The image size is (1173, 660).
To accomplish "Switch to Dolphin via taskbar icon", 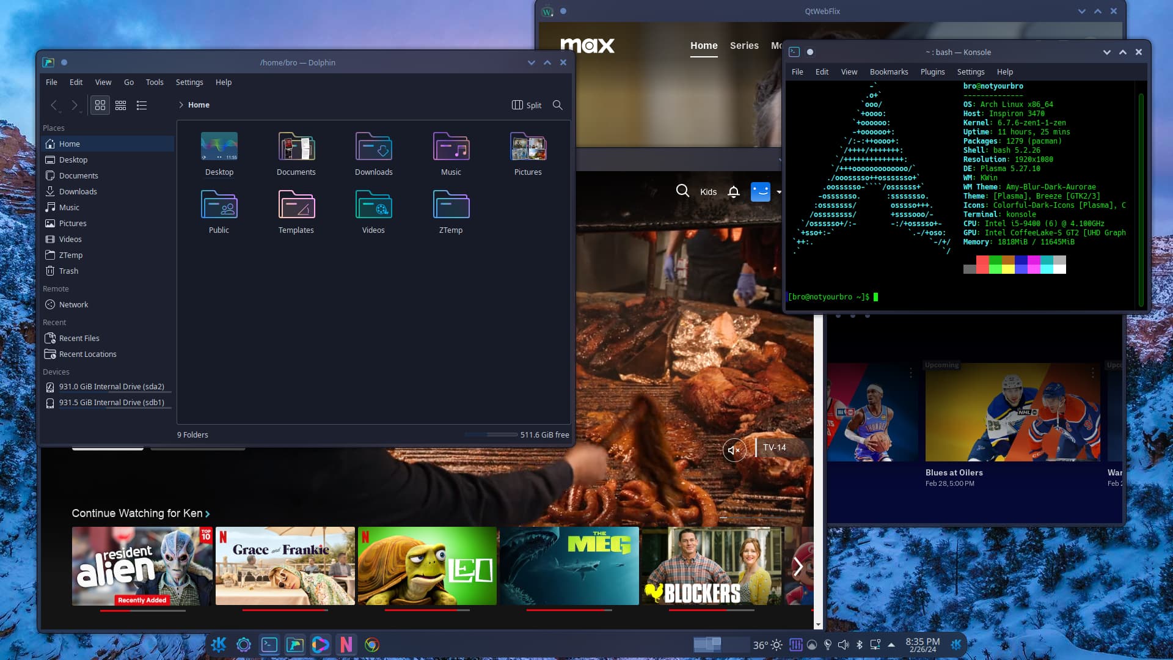I will (295, 645).
